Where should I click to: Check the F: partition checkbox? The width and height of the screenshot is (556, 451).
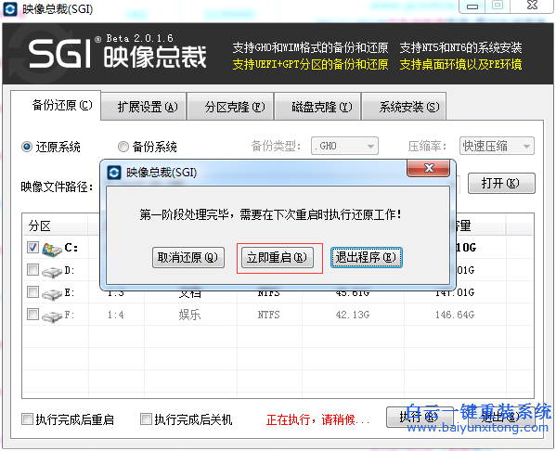(32, 315)
